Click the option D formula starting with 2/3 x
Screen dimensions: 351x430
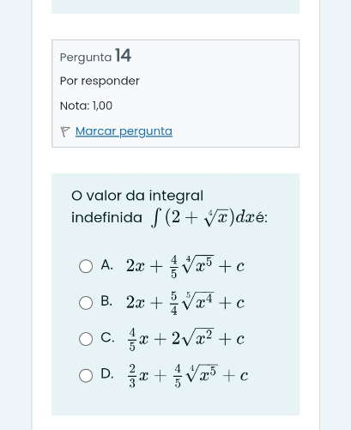point(187,376)
